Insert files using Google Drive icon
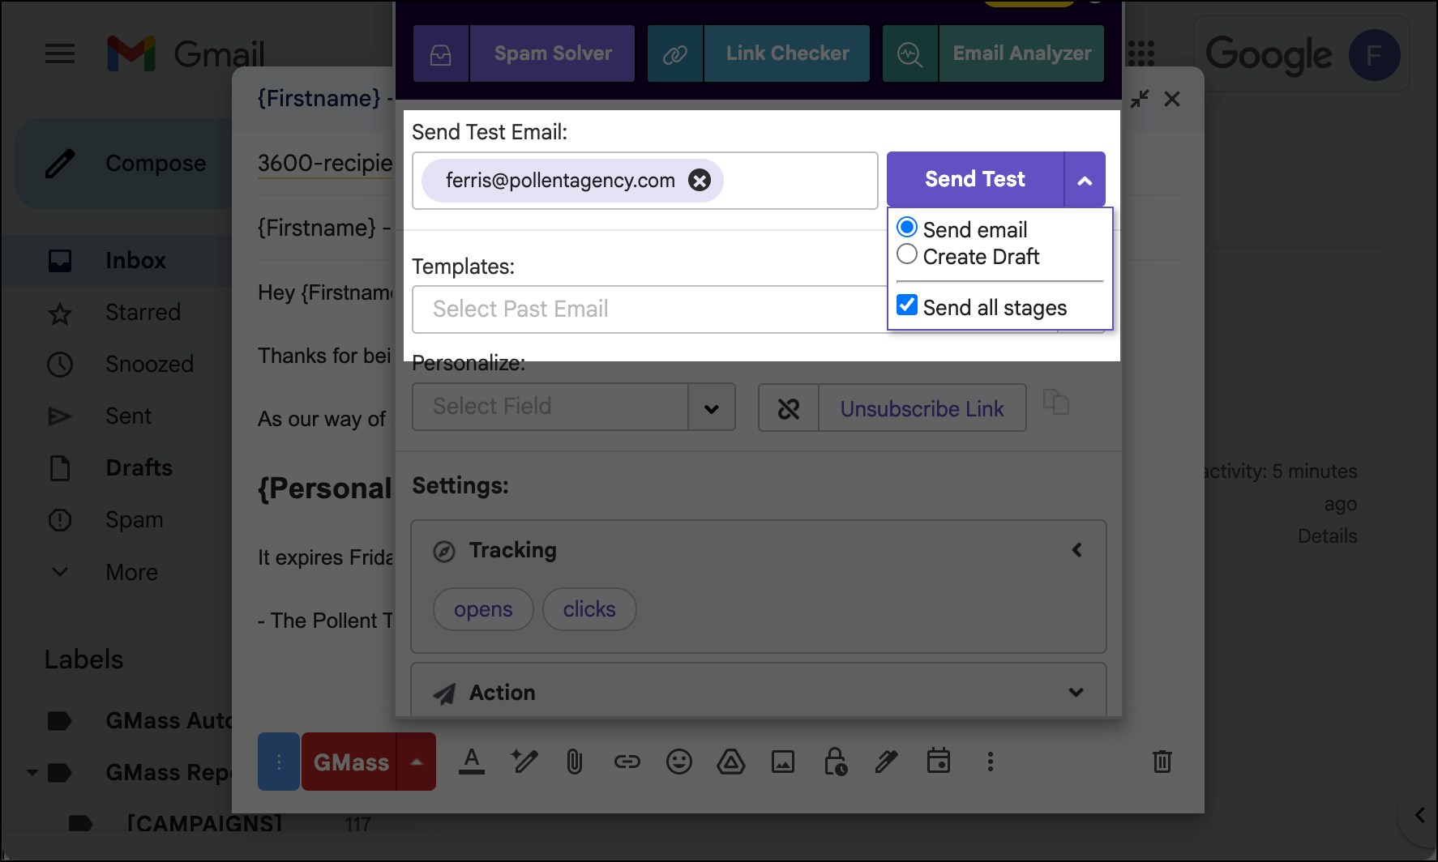The image size is (1438, 862). pyautogui.click(x=731, y=762)
